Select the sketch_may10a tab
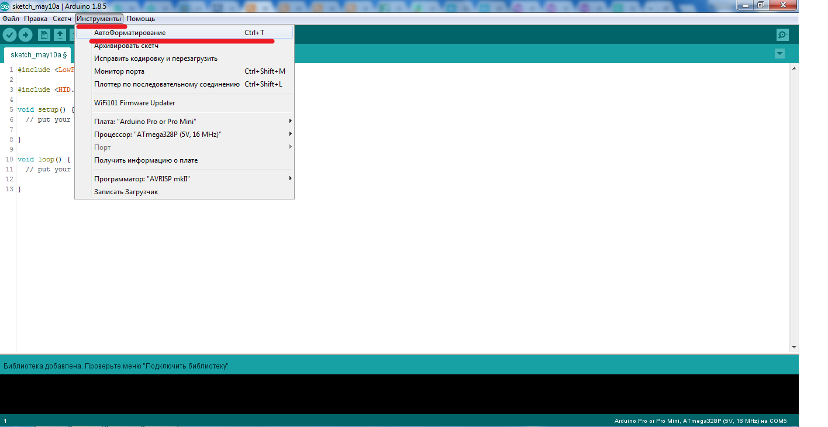This screenshot has height=427, width=828. point(38,55)
